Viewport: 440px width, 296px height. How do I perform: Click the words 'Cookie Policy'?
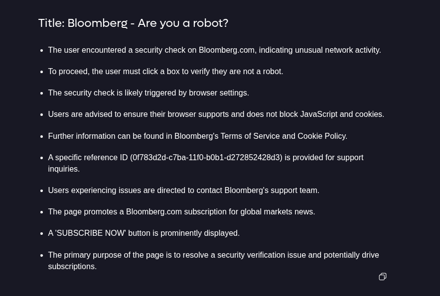coord(321,136)
